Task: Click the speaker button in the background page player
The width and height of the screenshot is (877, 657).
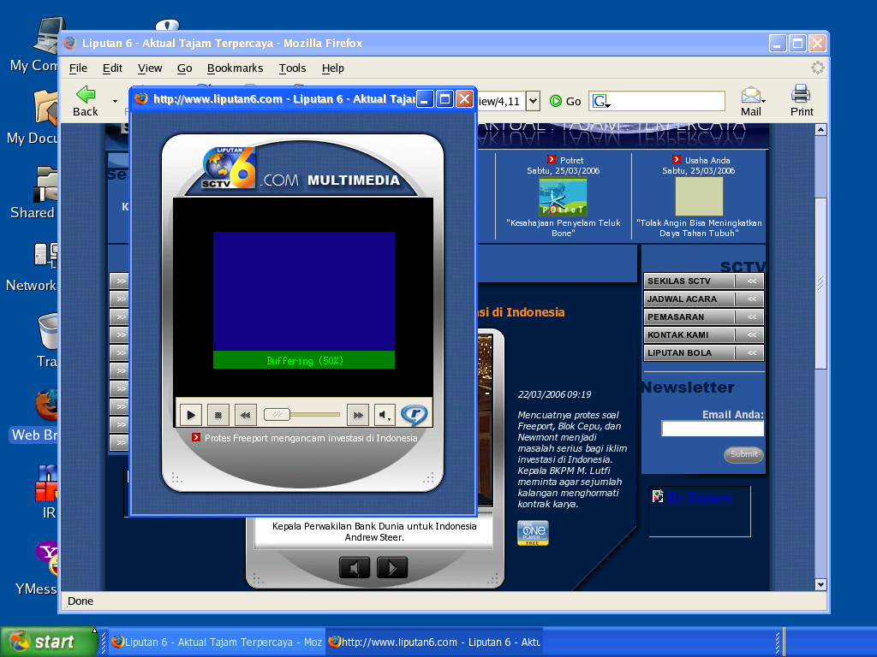Action: (354, 568)
